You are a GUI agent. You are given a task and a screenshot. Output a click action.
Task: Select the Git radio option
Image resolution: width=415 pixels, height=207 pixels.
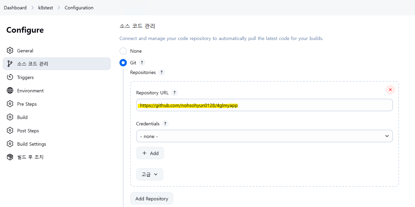pyautogui.click(x=123, y=63)
